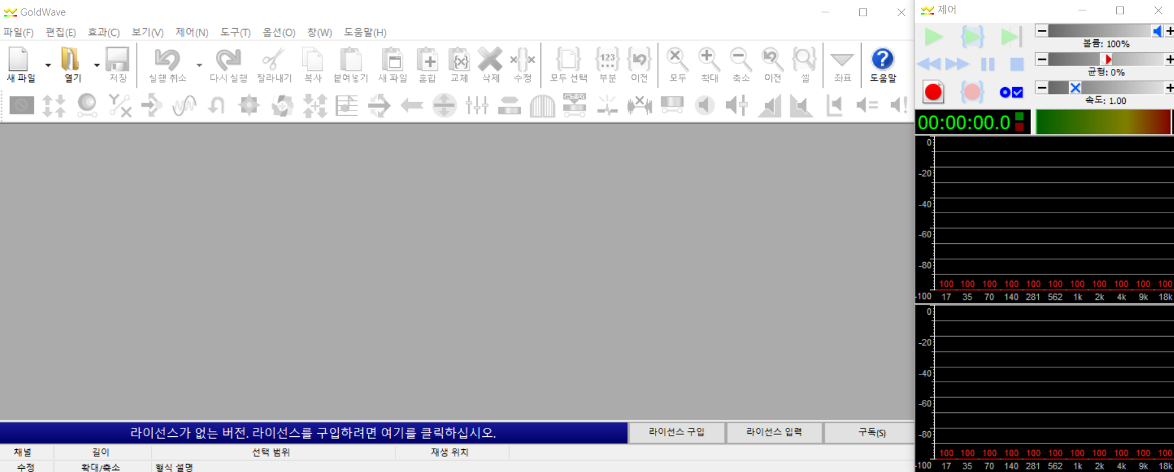Viewport: 1174px width, 472px height.
Task: Click the rewind button in 제어 window
Action: tap(929, 64)
